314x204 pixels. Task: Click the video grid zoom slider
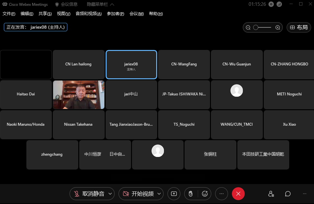pyautogui.click(x=262, y=28)
